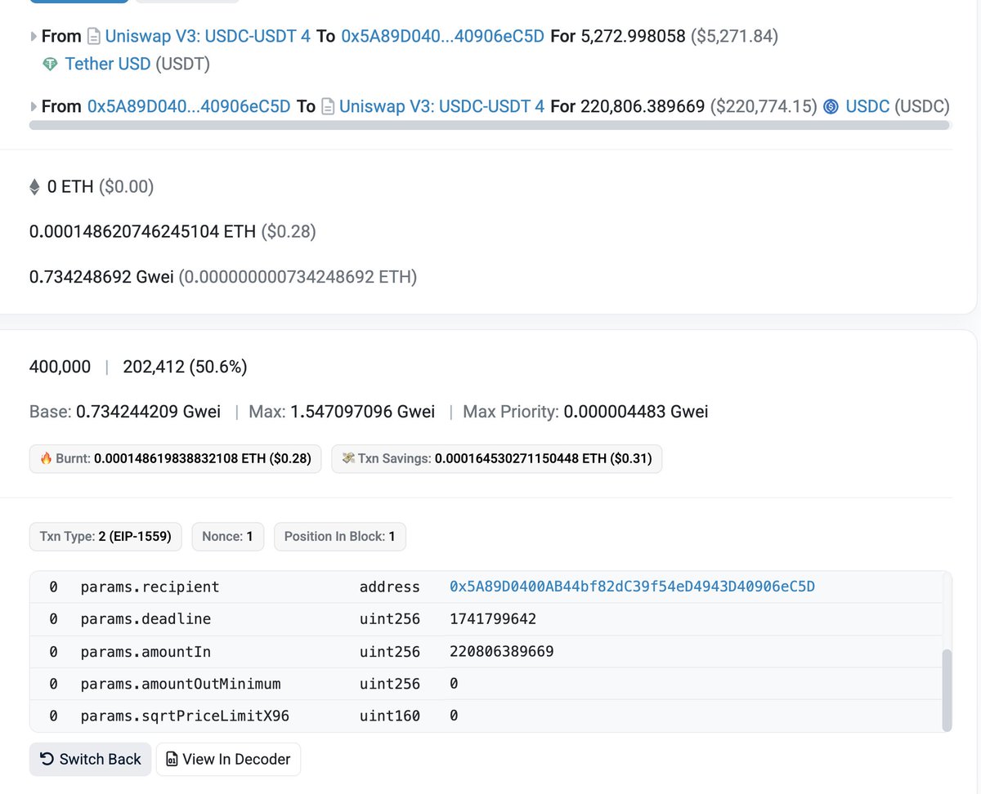Click the blue USDC coin icon

click(x=831, y=106)
